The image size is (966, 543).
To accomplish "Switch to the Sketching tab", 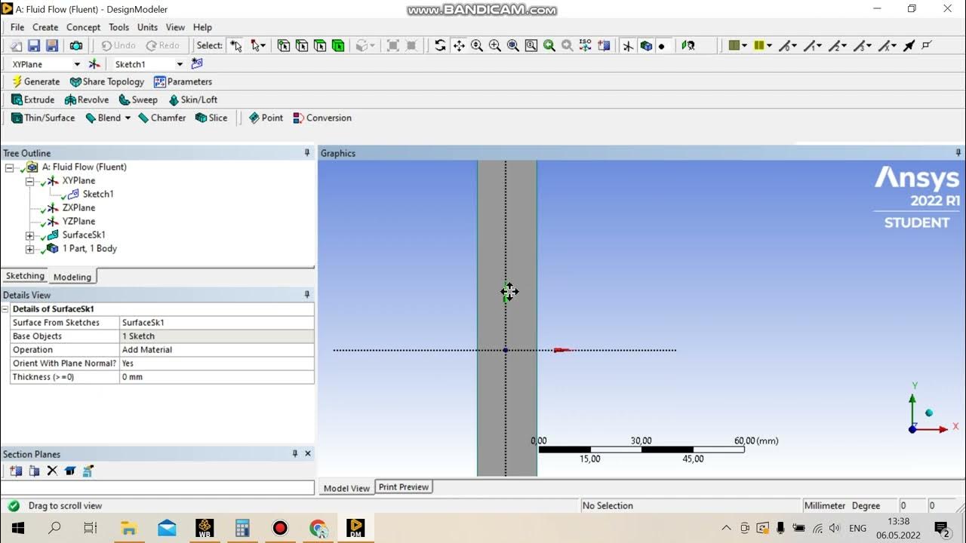I will tap(25, 276).
